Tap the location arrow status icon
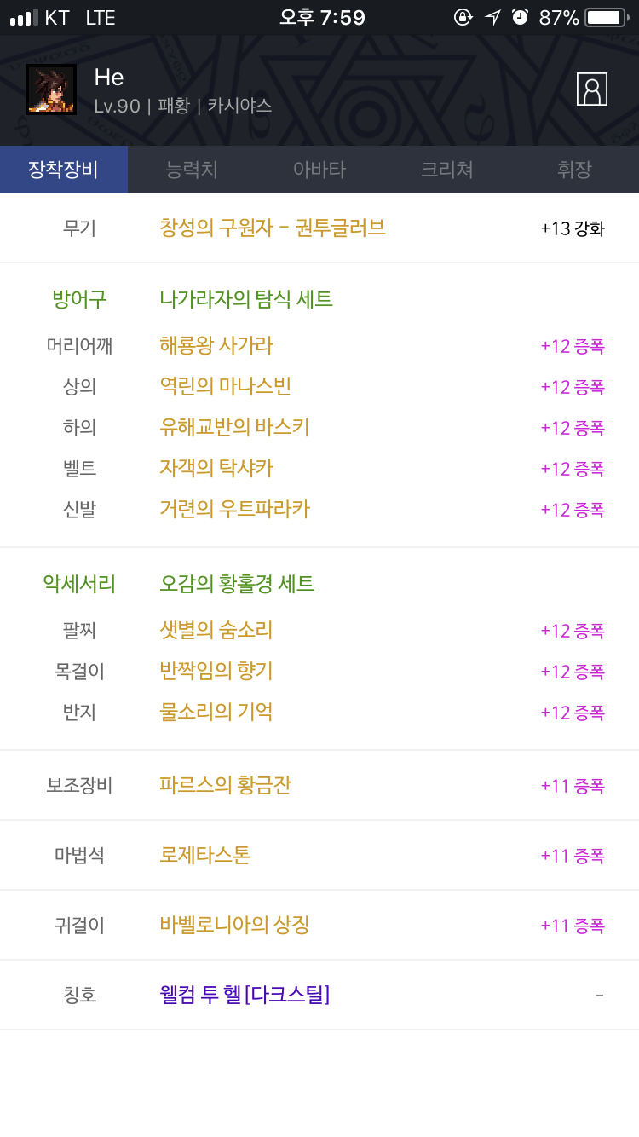639x1137 pixels. [x=492, y=17]
